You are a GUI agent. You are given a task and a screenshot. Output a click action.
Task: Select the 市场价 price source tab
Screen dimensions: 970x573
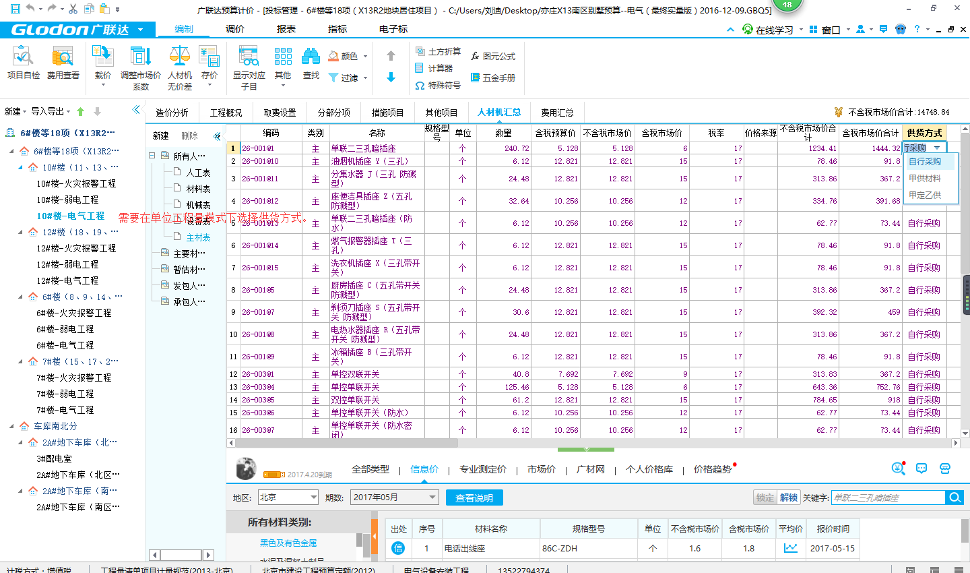click(542, 469)
